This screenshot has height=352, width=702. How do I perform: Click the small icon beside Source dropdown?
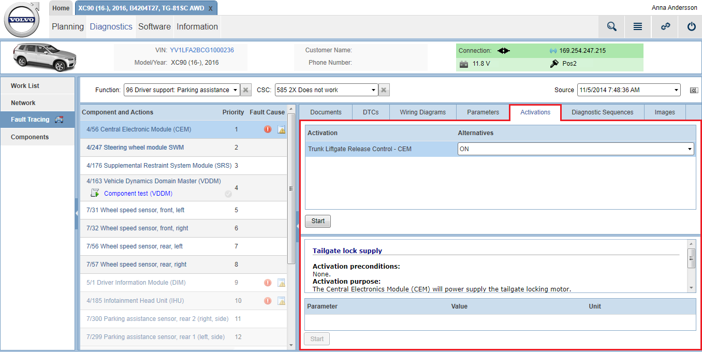point(694,91)
